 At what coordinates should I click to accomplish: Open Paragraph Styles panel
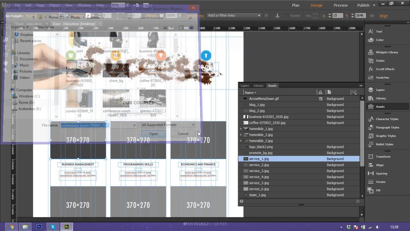[x=383, y=127]
